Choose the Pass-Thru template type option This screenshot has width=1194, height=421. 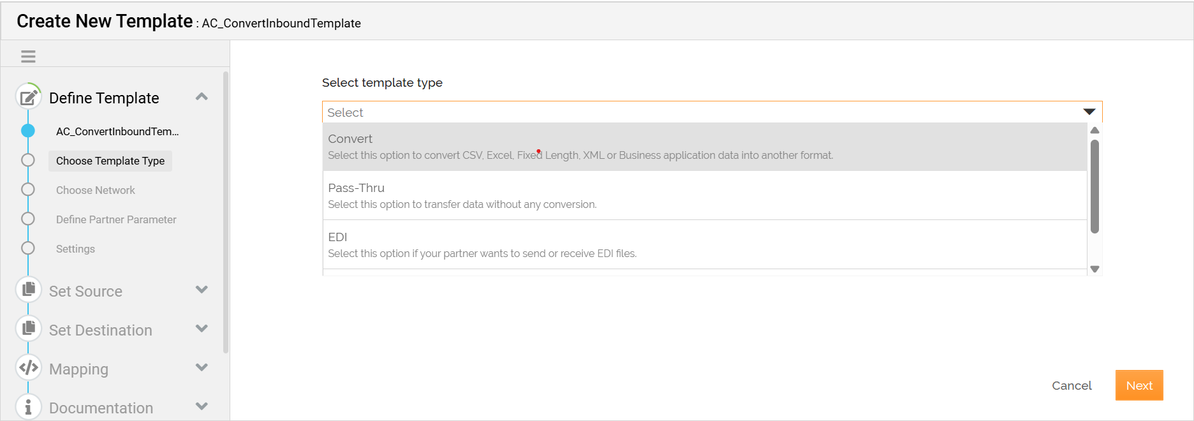pos(705,195)
